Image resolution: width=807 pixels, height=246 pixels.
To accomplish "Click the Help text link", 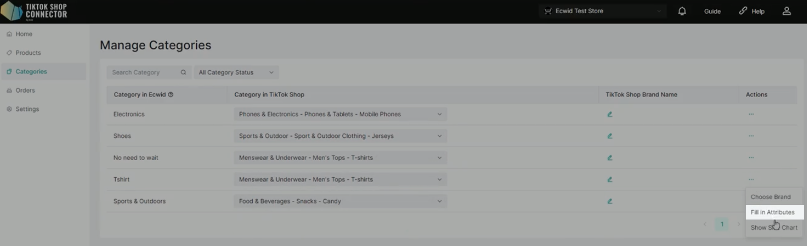I will (758, 12).
